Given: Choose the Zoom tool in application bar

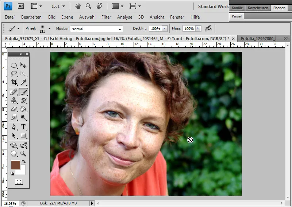Looking at the screenshot, I should [x=88, y=6].
